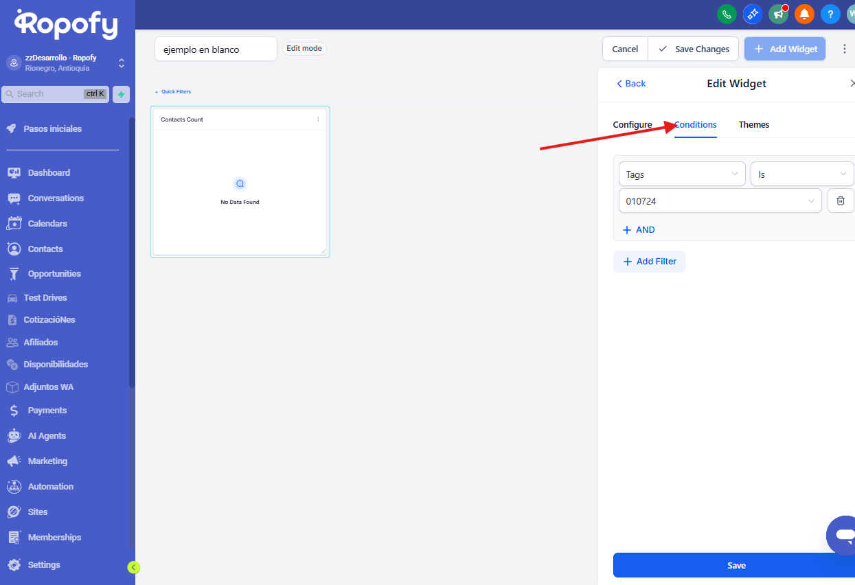Click the Add Filter button
The width and height of the screenshot is (855, 585).
[x=649, y=262]
